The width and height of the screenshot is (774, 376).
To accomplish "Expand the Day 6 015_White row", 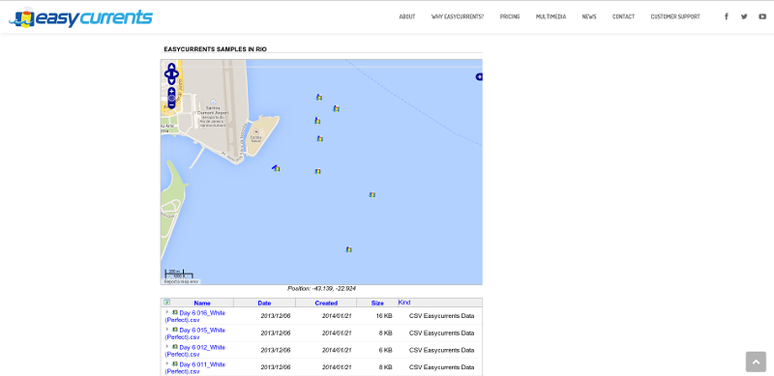I will click(166, 330).
